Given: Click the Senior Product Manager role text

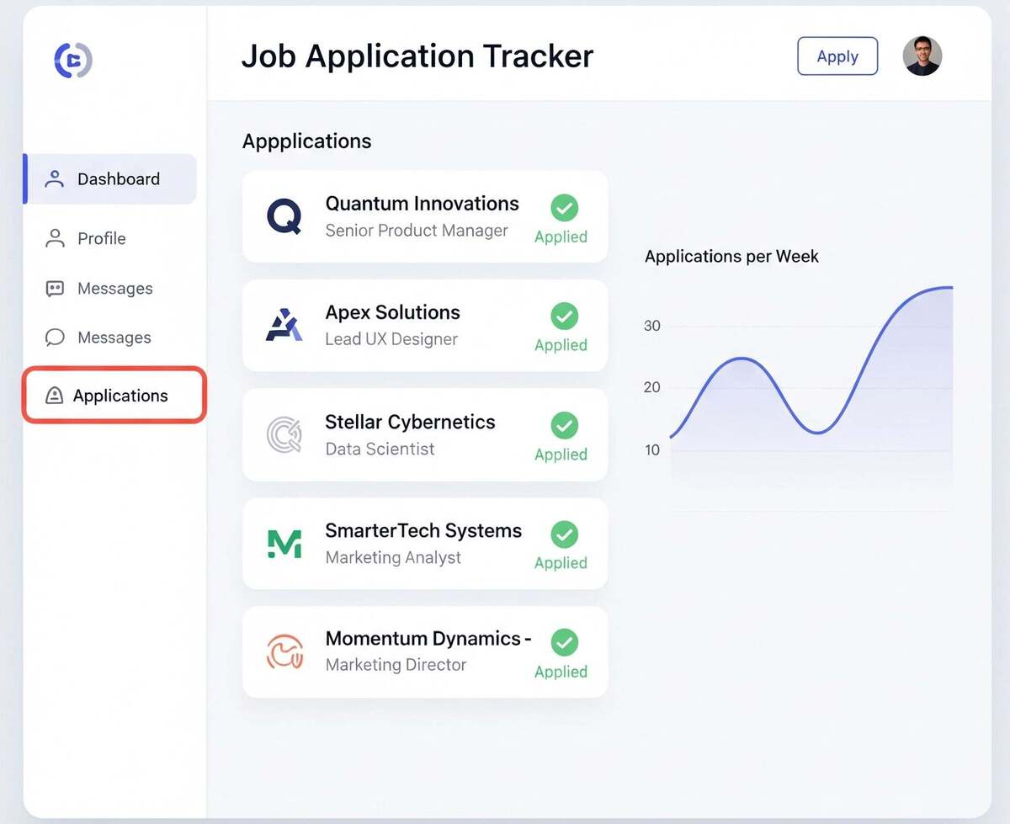Looking at the screenshot, I should [417, 231].
